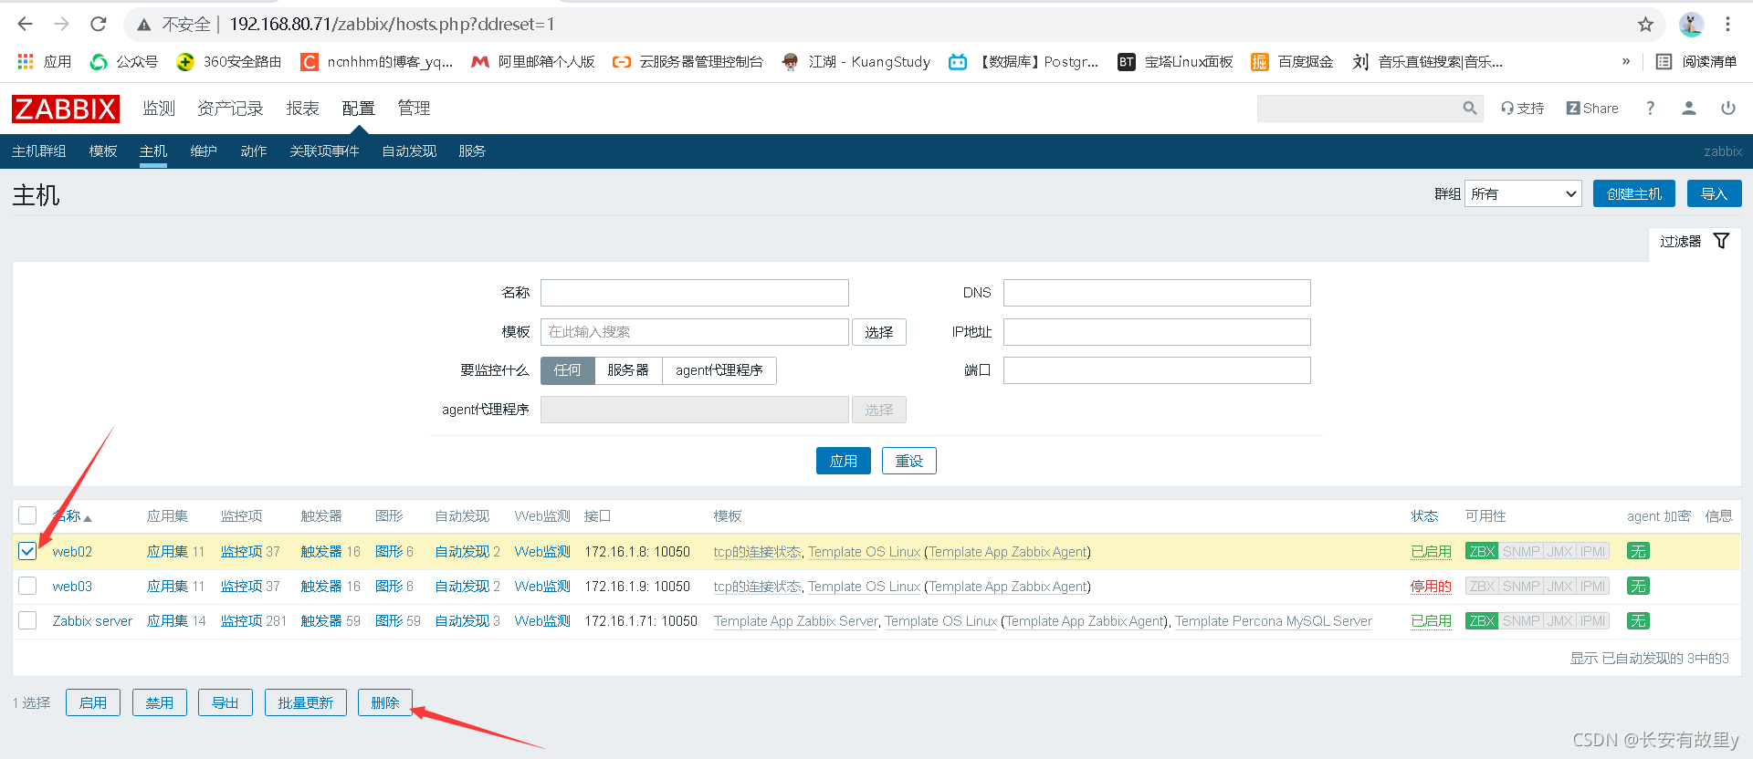Focus the DNS filter input
Image resolution: width=1753 pixels, height=759 pixels.
pos(1157,293)
